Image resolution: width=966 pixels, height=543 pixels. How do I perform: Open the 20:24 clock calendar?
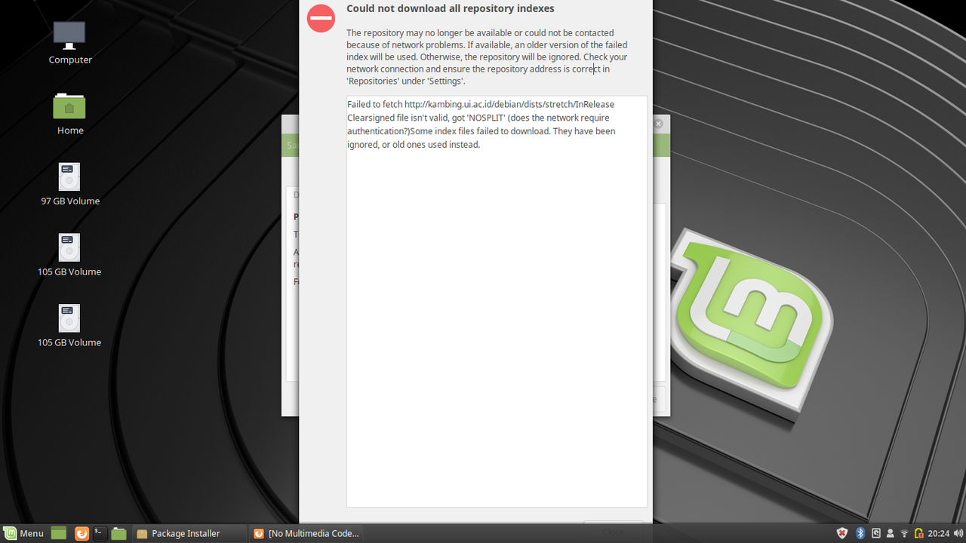click(x=939, y=533)
